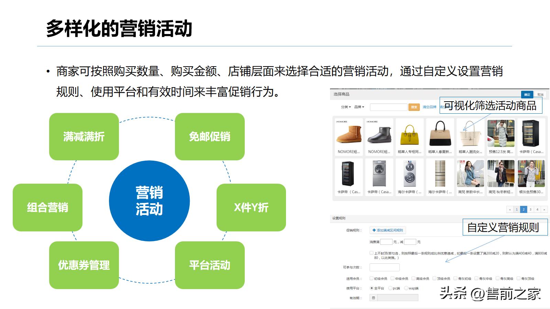The height and width of the screenshot is (309, 550).
Task: Select the pc端 platform radio button
Action: [390, 288]
